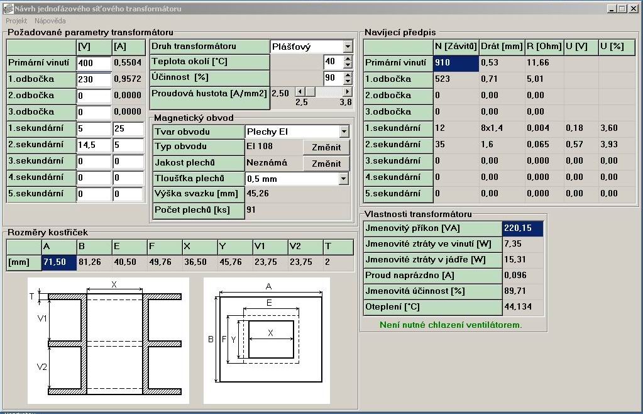
Task: Click Změnit button for Jakost plechů
Action: coord(326,164)
